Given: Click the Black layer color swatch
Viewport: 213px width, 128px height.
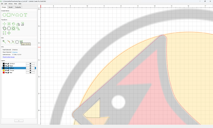Looking at the screenshot, I should (4, 66).
